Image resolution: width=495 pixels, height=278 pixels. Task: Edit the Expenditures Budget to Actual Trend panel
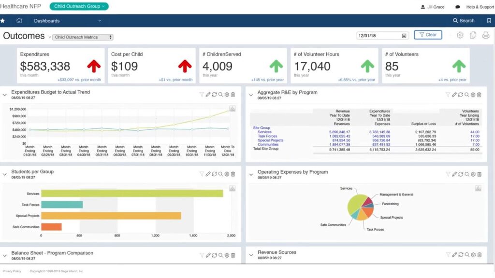click(x=208, y=95)
